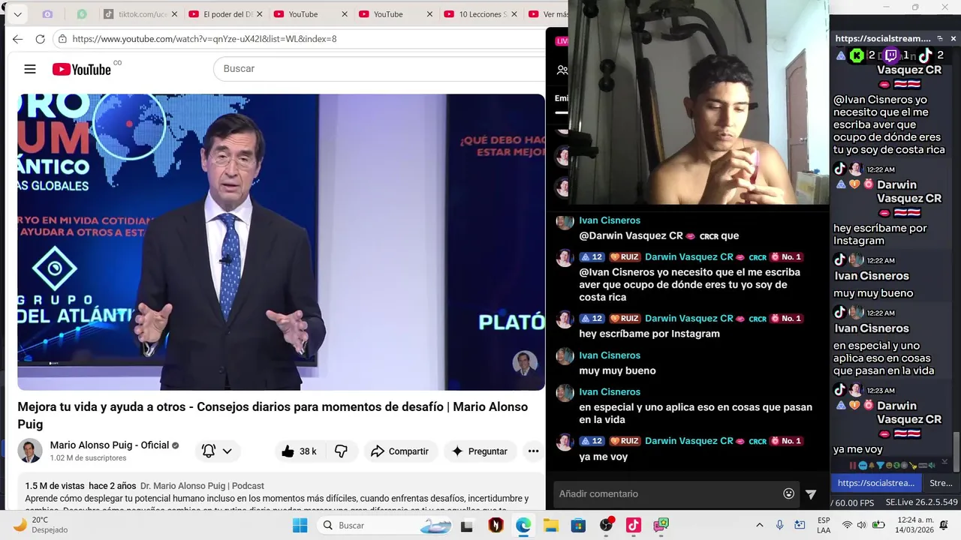Reload the page with the refresh icon

click(41, 39)
